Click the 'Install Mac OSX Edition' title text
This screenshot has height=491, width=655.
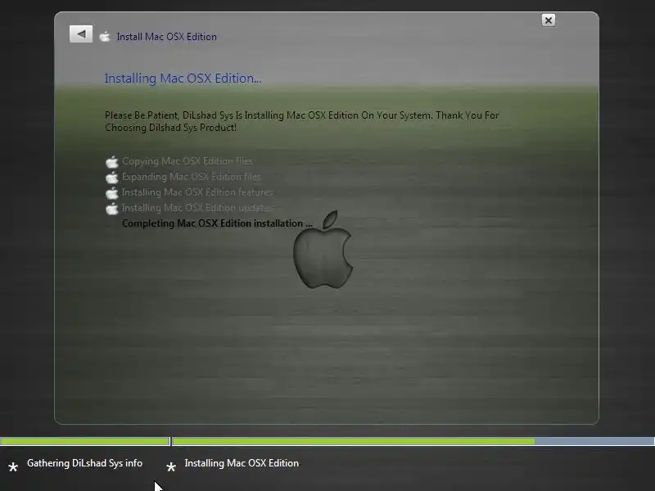(x=167, y=37)
